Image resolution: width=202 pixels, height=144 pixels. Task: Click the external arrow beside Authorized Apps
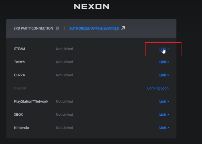[123, 28]
